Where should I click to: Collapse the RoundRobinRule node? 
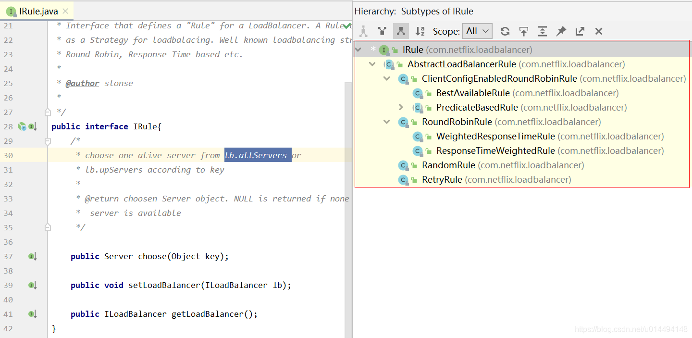pyautogui.click(x=387, y=122)
